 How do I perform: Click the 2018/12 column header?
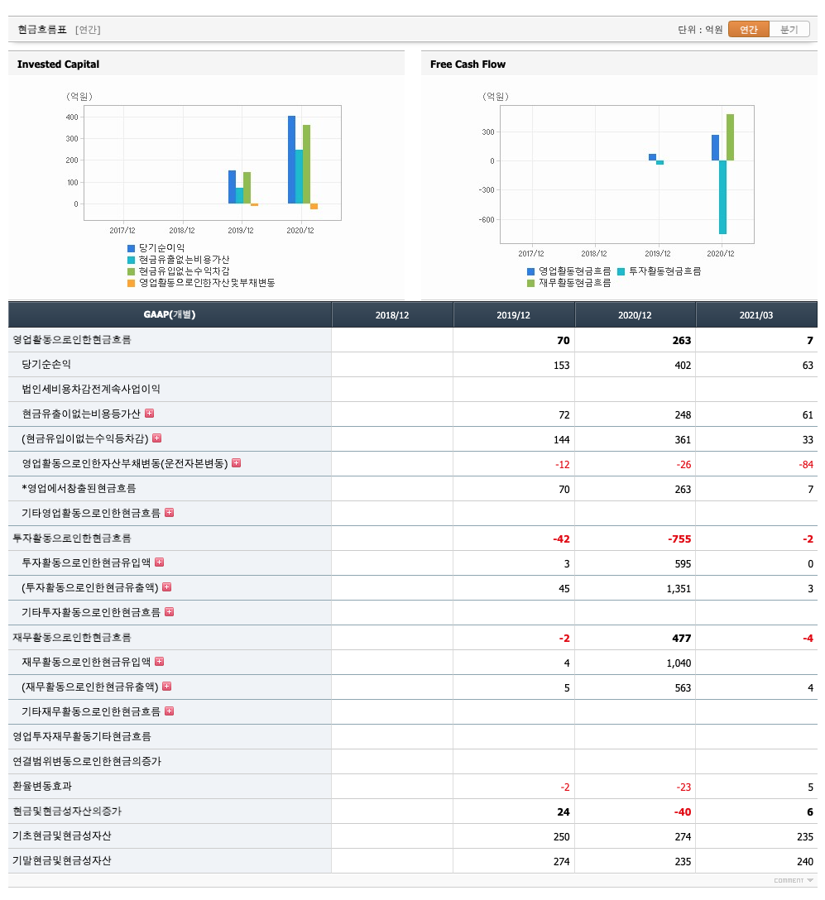tap(392, 315)
